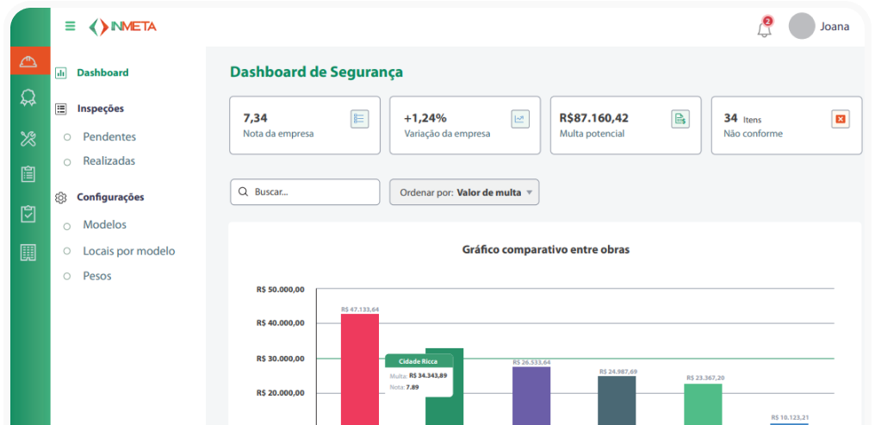Select the wrench tools icon in sidebar
The height and width of the screenshot is (425, 875).
28,138
